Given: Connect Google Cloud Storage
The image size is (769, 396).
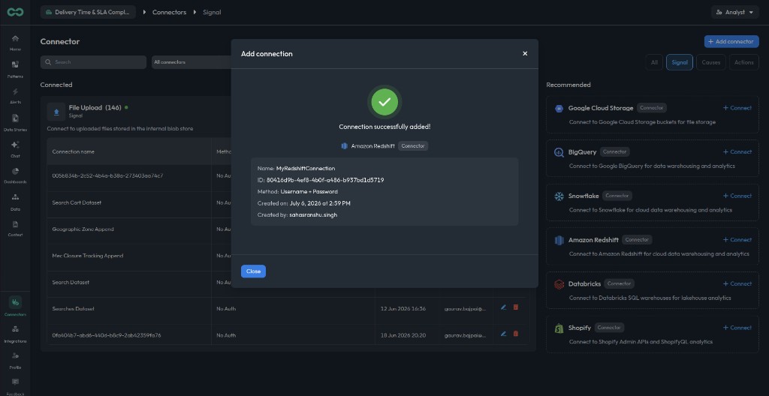Looking at the screenshot, I should (x=737, y=108).
